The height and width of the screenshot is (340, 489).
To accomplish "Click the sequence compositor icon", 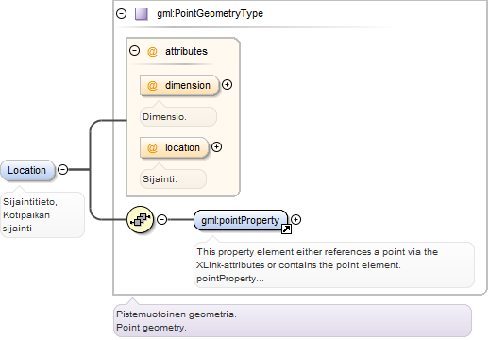I will pyautogui.click(x=140, y=220).
